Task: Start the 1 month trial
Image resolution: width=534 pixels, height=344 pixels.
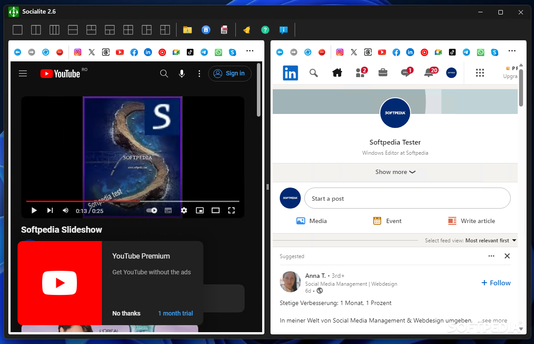Action: 175,313
